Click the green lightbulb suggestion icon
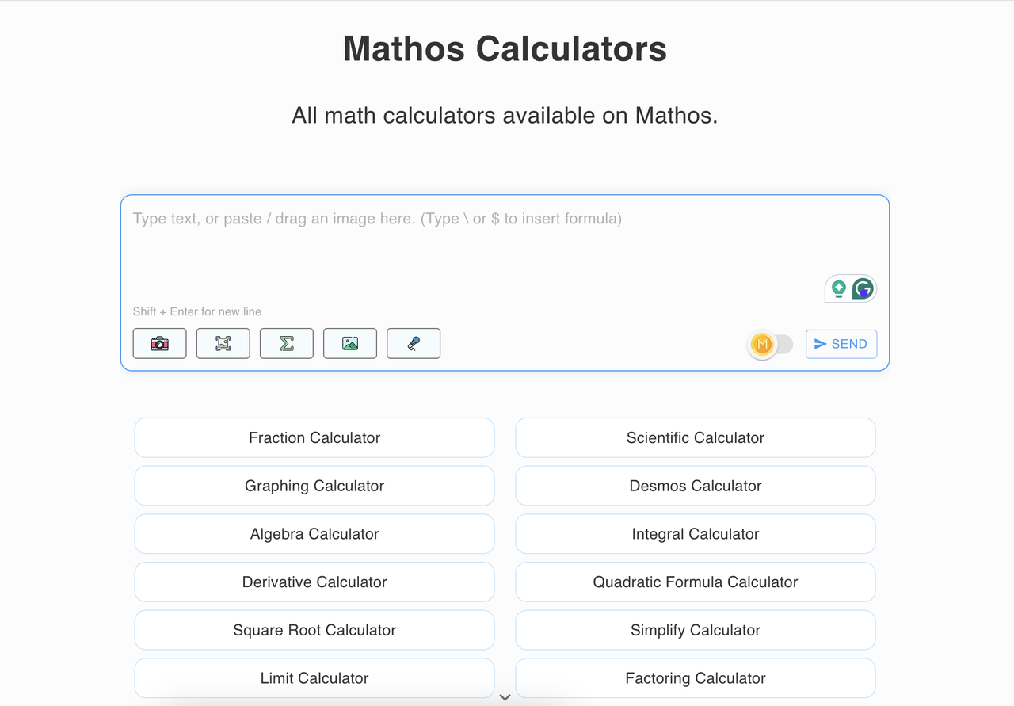 pos(838,290)
